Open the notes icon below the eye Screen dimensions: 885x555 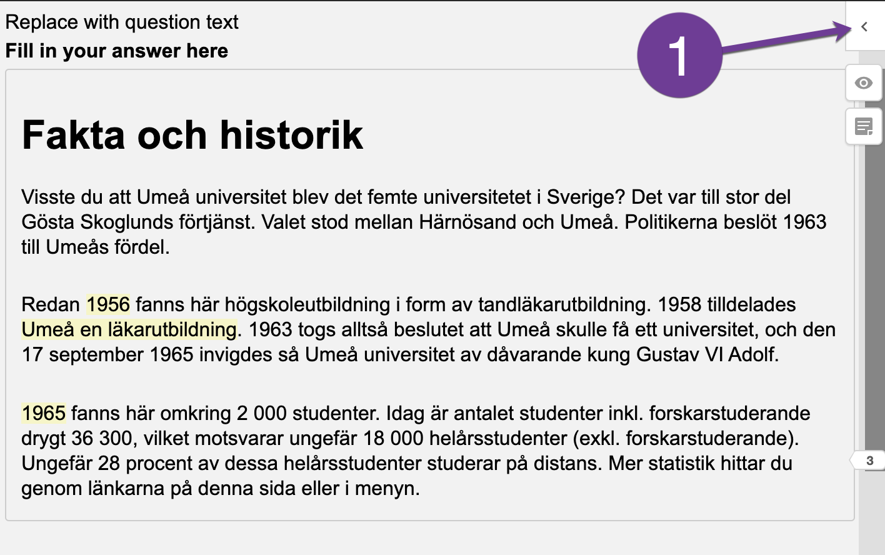(x=864, y=127)
